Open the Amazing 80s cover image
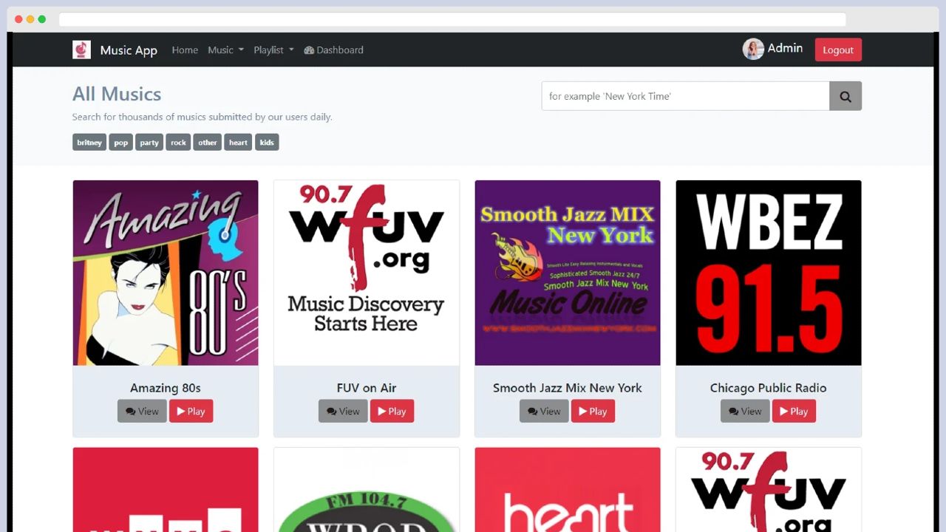Screen dimensions: 946x532 coord(166,273)
